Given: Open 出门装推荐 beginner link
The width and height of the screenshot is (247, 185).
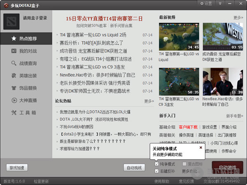Looking at the screenshot, I should [x=227, y=135].
